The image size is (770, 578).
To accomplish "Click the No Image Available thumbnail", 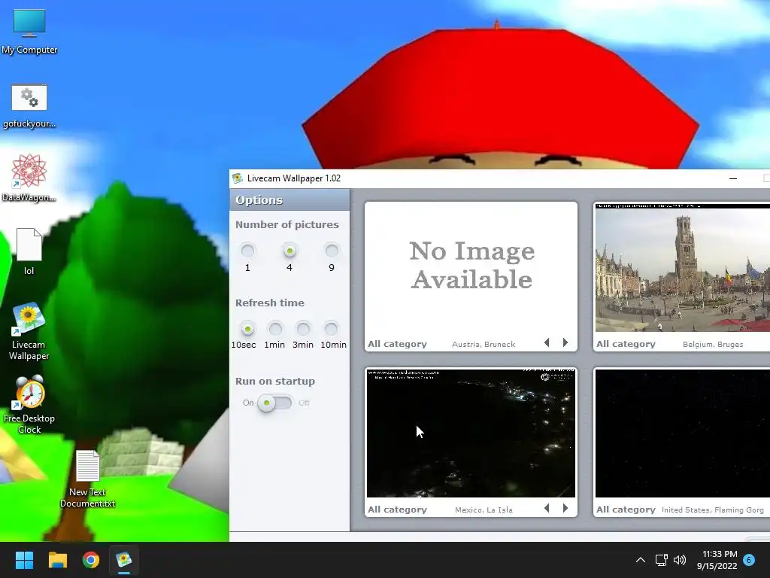I will [x=471, y=268].
